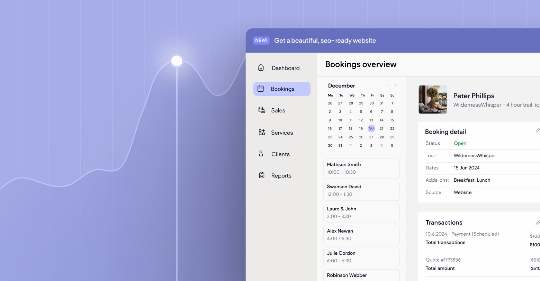Click the Bookings calendar icon
Image resolution: width=540 pixels, height=281 pixels.
point(261,89)
